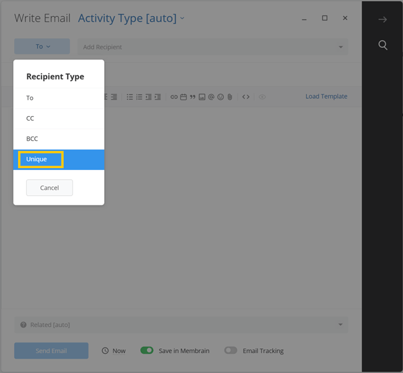Insert an image with the picture icon

pyautogui.click(x=202, y=97)
